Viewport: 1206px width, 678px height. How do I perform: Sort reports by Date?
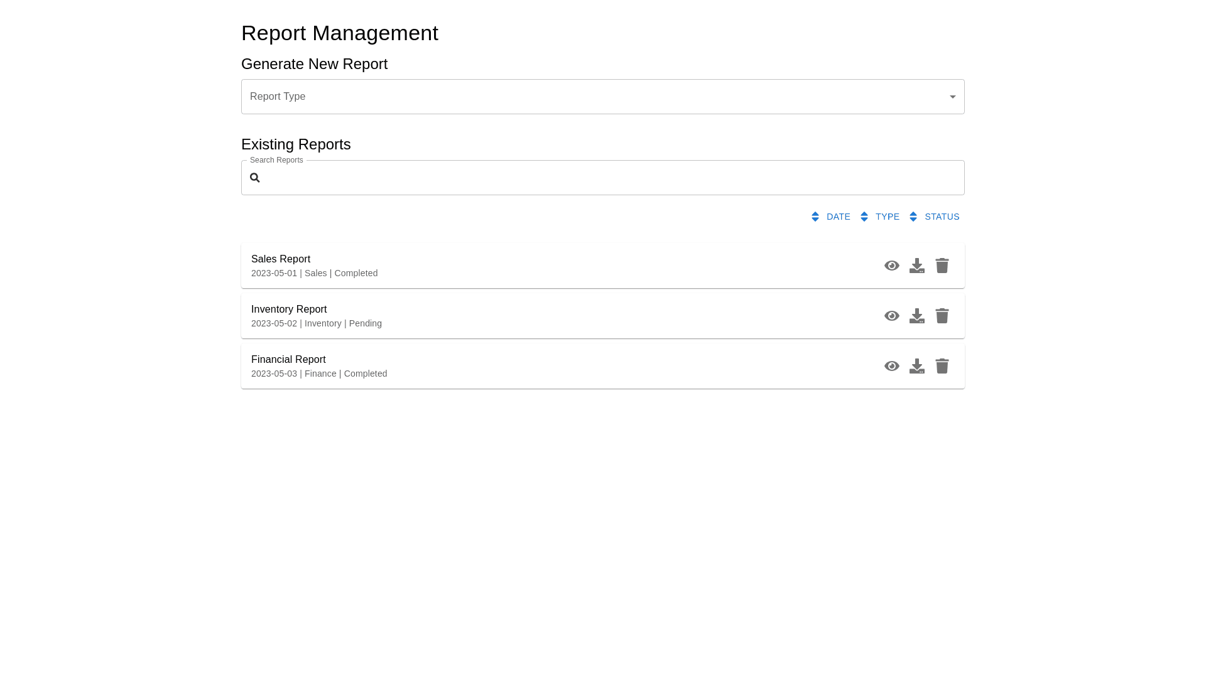[x=838, y=217]
